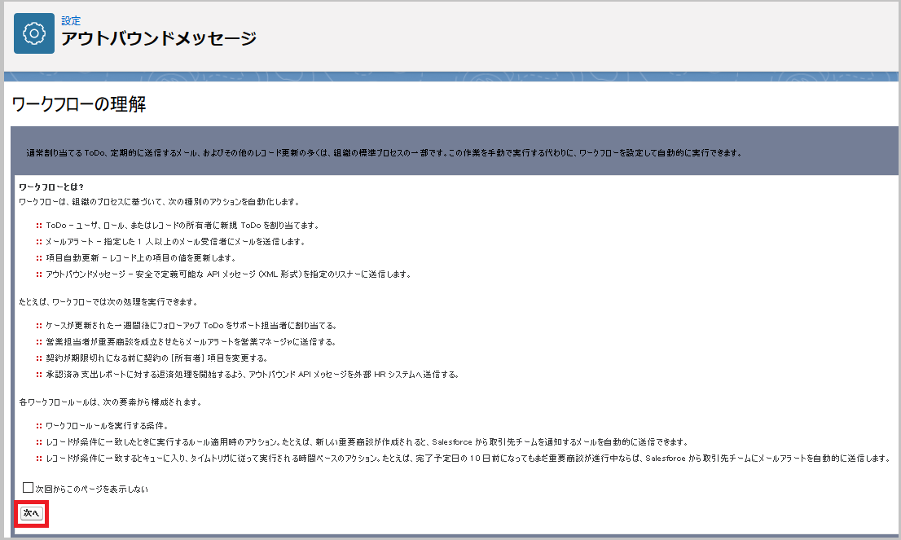Click the たとえば、ワークフローでは次の処理 sentence
Viewport: 901px width, 540px height.
coord(108,301)
